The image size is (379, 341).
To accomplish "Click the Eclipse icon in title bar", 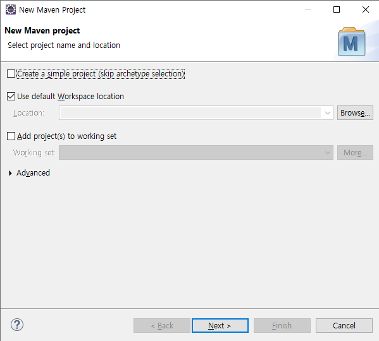I will (x=11, y=9).
